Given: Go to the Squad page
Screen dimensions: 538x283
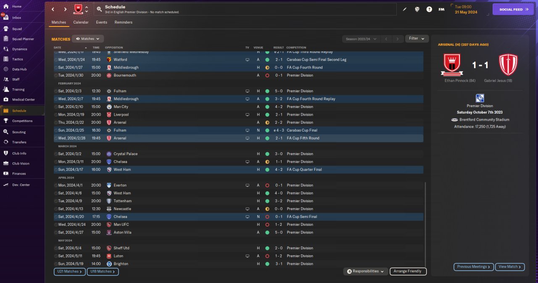Looking at the screenshot, I should (x=17, y=29).
